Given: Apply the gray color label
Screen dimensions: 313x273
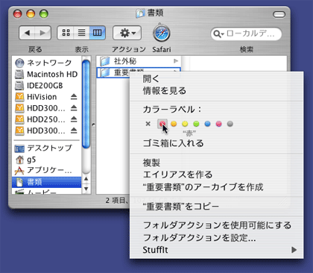Looking at the screenshot, I should click(x=230, y=124).
